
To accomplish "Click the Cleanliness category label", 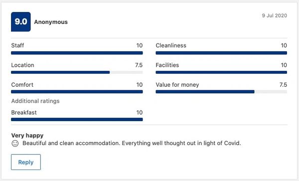I will [x=171, y=45].
